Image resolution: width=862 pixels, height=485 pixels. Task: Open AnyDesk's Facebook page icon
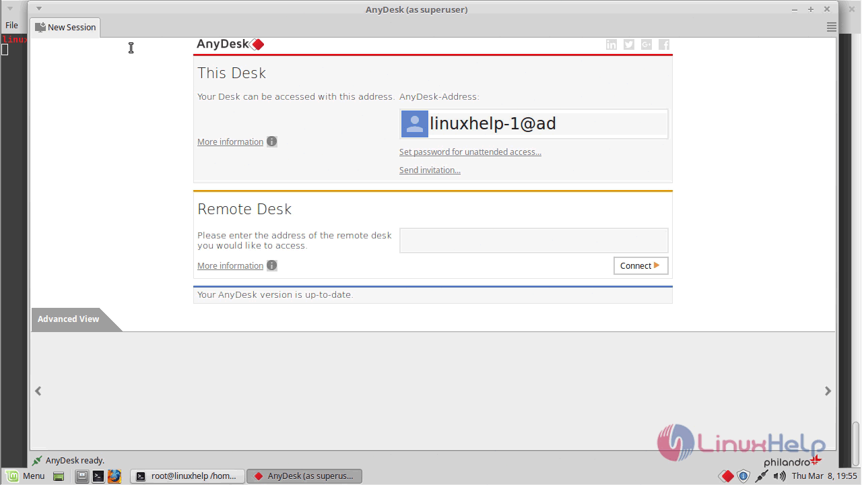click(664, 44)
